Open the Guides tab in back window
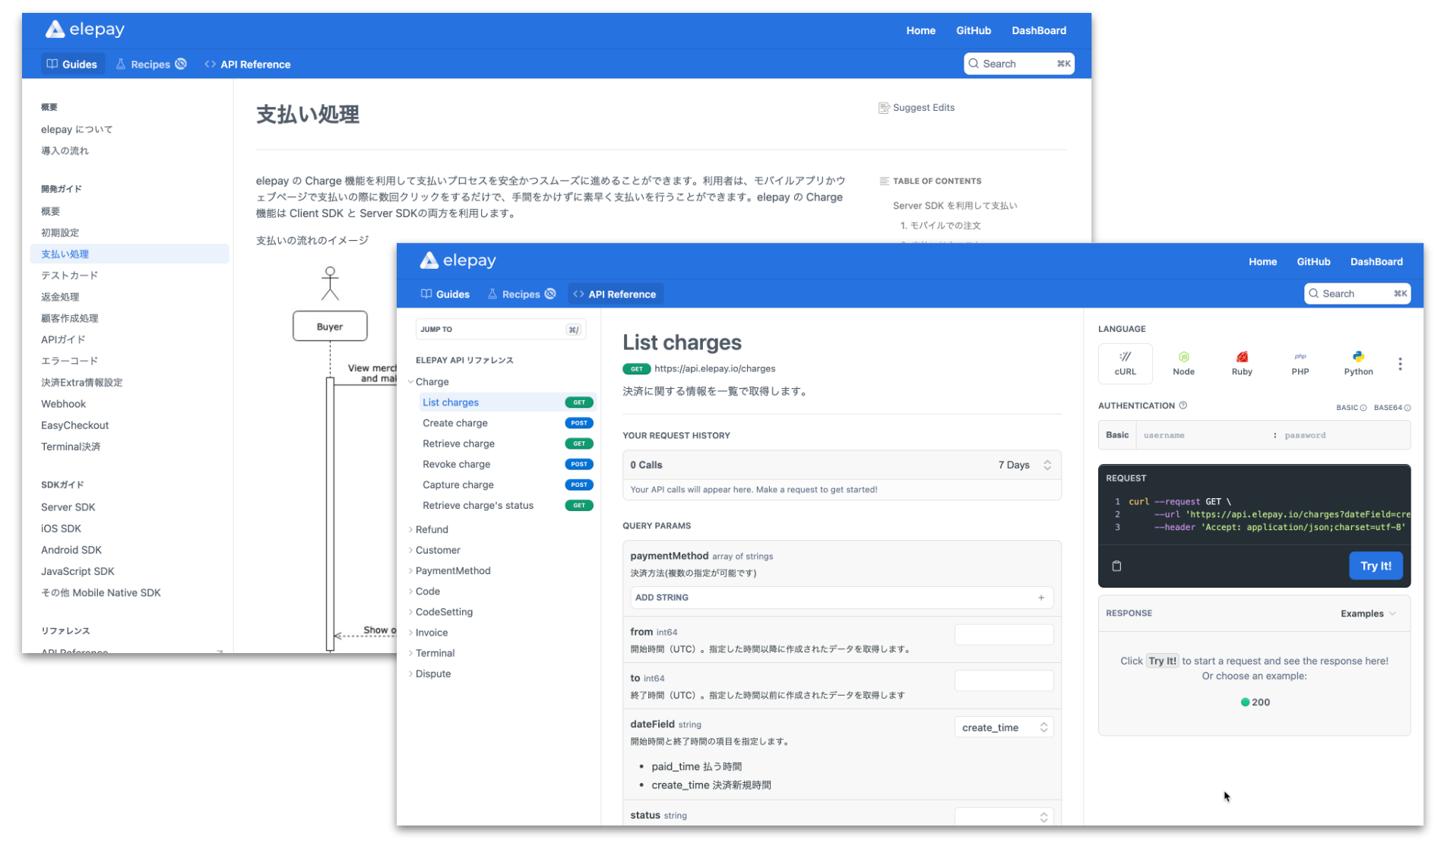The image size is (1444, 846). click(72, 65)
